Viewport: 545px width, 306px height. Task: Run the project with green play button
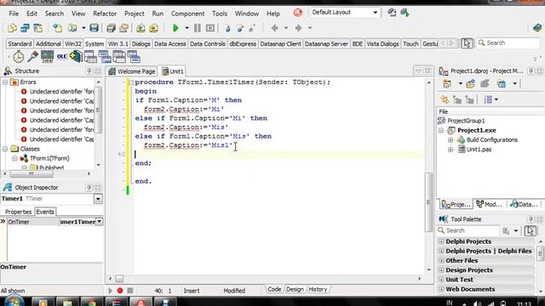pos(175,28)
